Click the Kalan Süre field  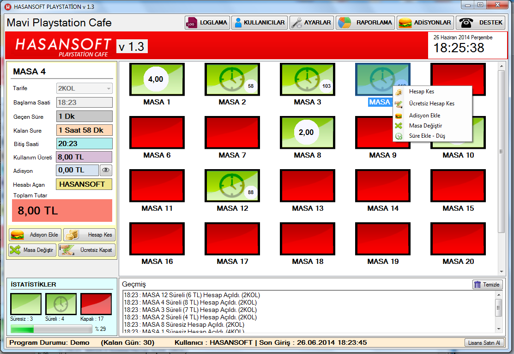tap(84, 130)
